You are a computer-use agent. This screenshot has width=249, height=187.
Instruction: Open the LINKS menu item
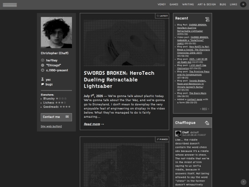pos(233,5)
